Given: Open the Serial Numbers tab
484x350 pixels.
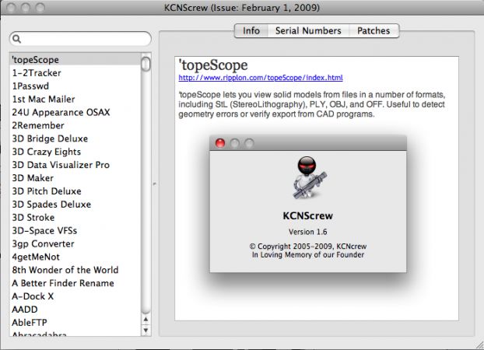Looking at the screenshot, I should pyautogui.click(x=308, y=31).
